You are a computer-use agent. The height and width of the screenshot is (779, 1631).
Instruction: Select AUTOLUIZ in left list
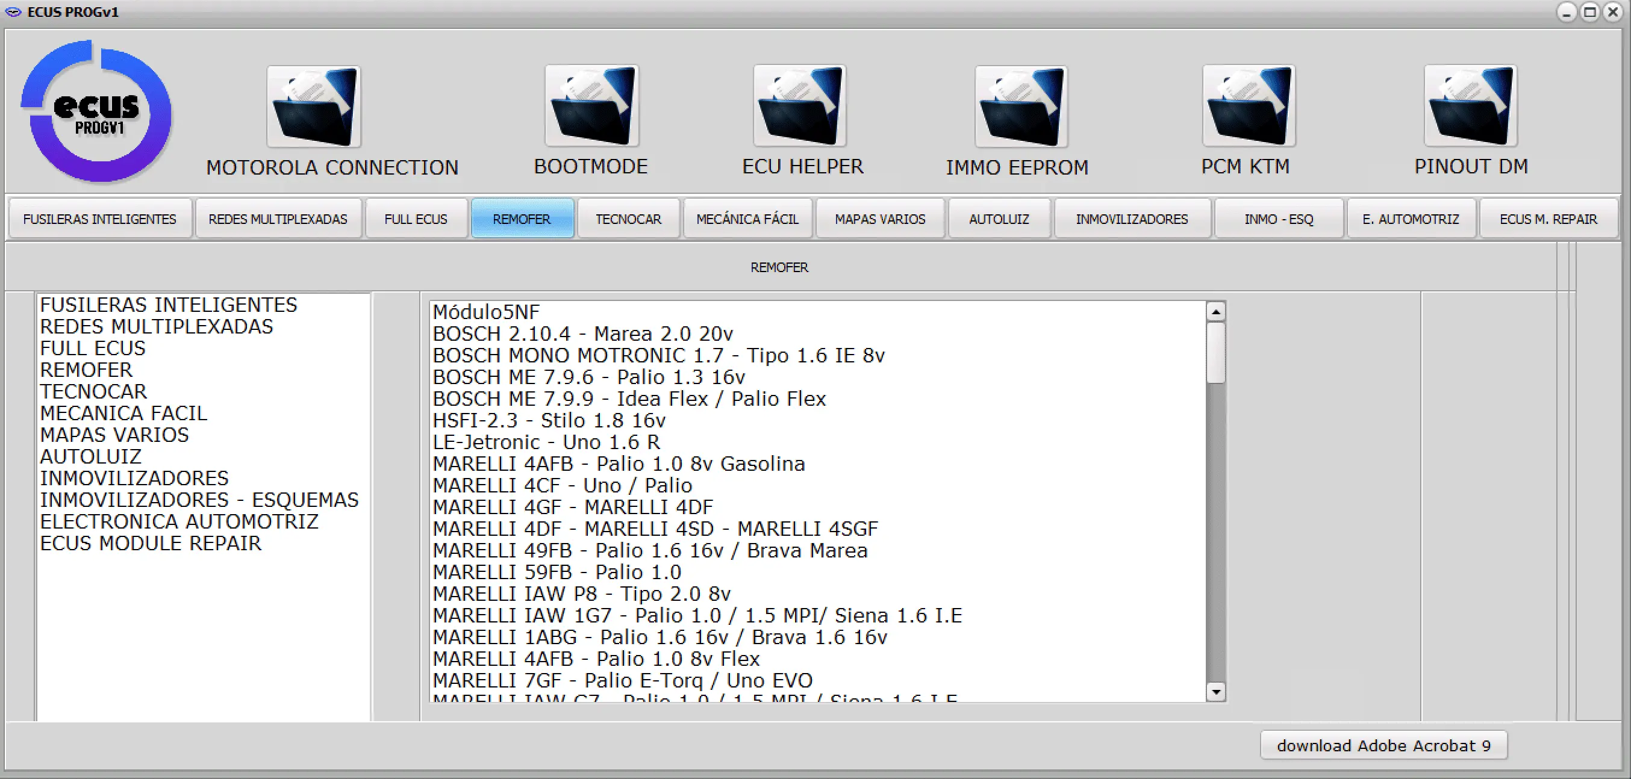(90, 456)
